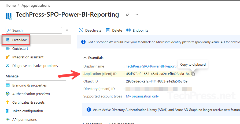
Task: Click the Authentication arrow icon
Action: (x=8, y=94)
